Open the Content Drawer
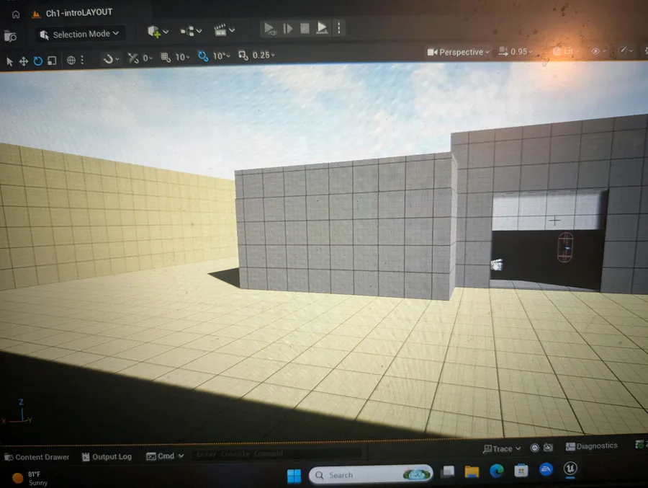 [x=37, y=457]
